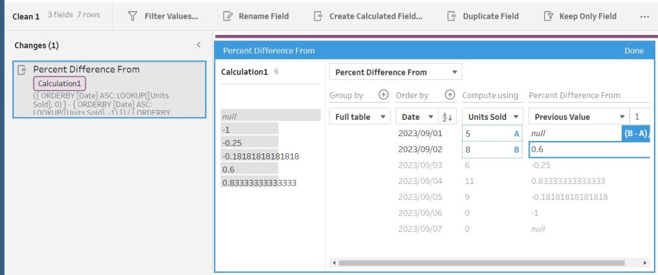
Task: Click the 2023/09/03 date row
Action: pyautogui.click(x=420, y=166)
